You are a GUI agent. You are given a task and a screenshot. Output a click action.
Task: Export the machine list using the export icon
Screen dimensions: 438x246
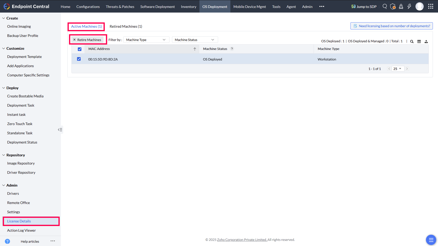tap(426, 41)
